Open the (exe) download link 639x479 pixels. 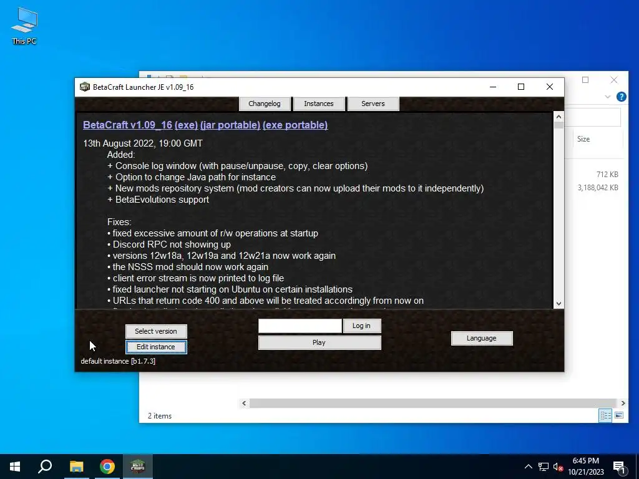pos(186,125)
